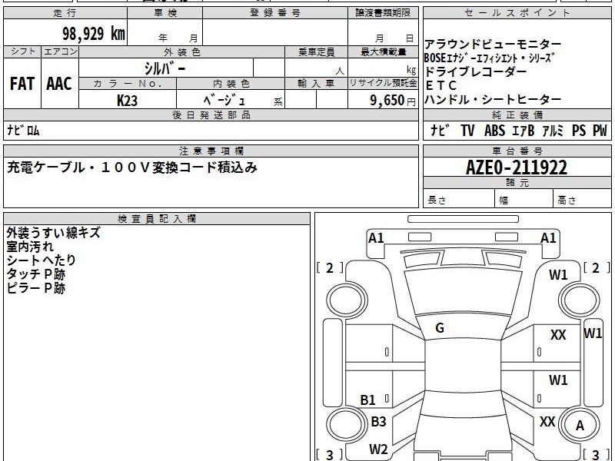615x461 pixels.
Task: Select the XX mark beside the G windshield
Action: pyautogui.click(x=558, y=335)
